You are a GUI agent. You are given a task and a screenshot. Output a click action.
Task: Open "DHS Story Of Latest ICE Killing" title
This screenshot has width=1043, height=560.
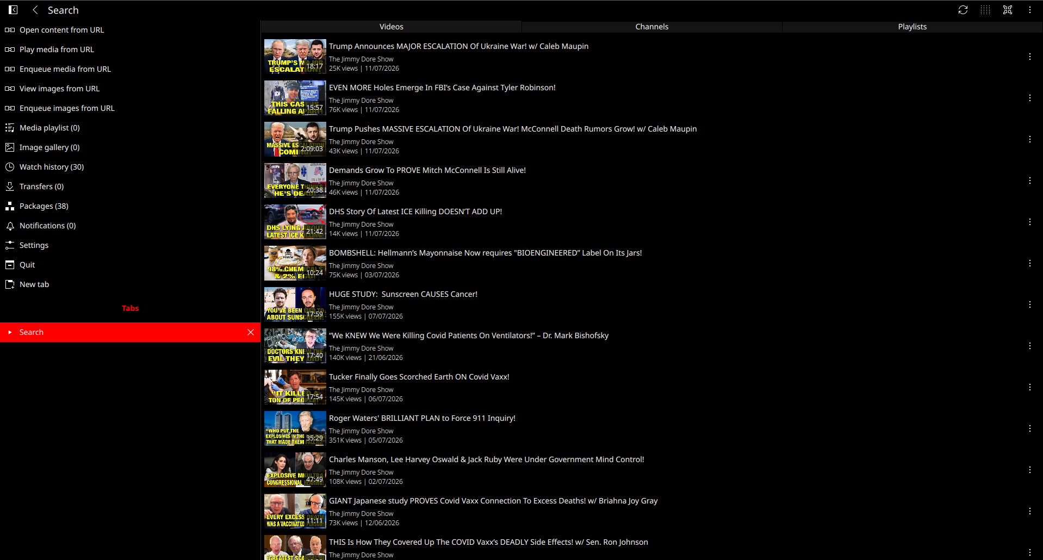415,211
